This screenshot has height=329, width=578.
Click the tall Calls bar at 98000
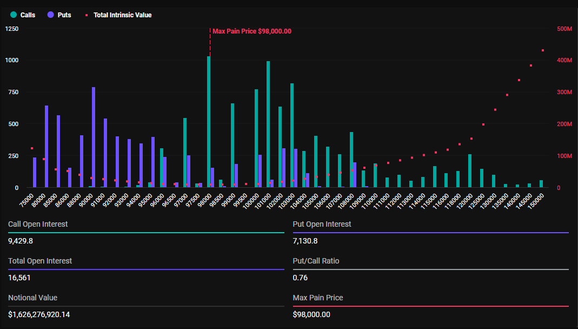209,122
